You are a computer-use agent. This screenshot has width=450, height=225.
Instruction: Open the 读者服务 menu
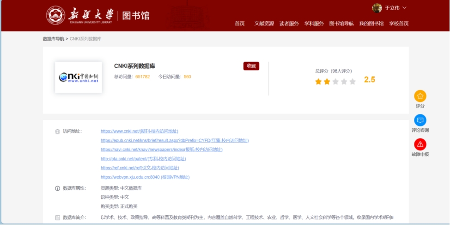click(x=289, y=24)
